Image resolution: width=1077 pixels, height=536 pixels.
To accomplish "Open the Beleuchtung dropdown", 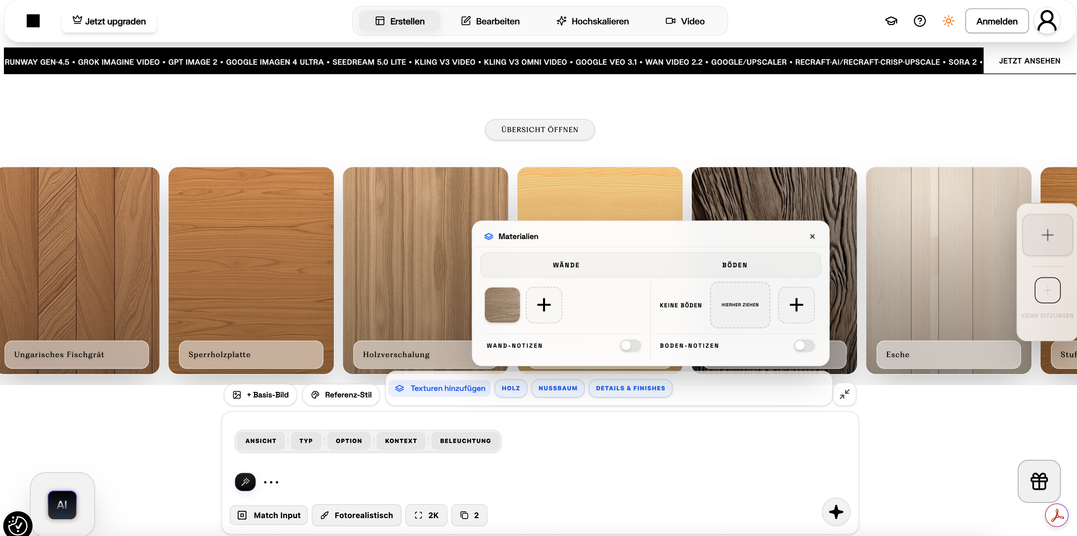I will (x=465, y=441).
